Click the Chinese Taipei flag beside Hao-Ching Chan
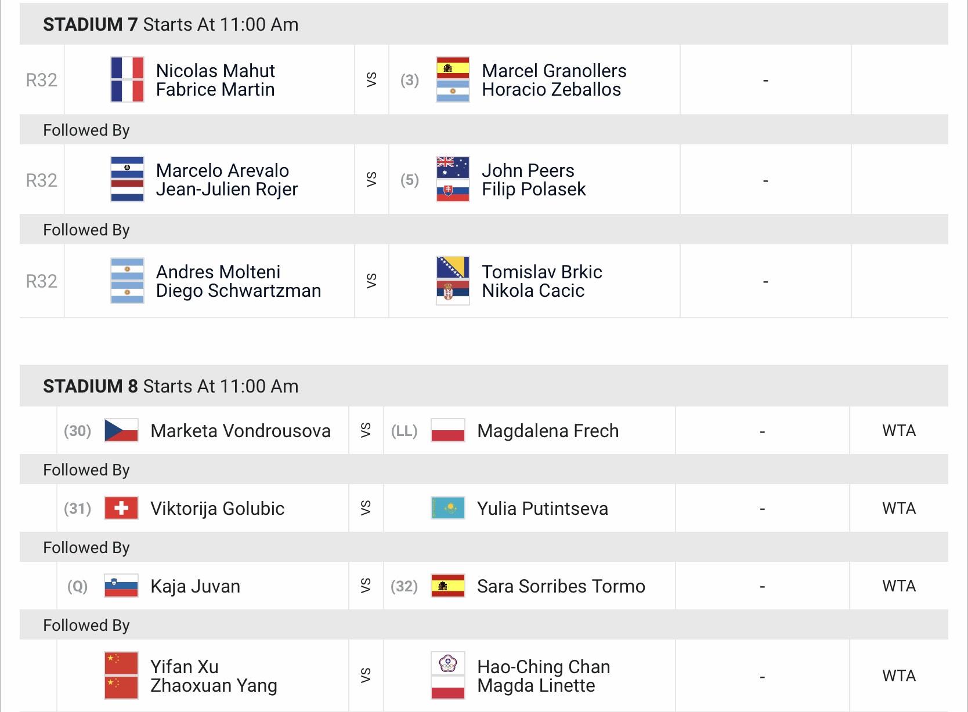968x712 pixels. (x=448, y=663)
